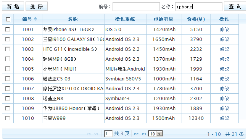Go to the next page arrow

(136, 134)
